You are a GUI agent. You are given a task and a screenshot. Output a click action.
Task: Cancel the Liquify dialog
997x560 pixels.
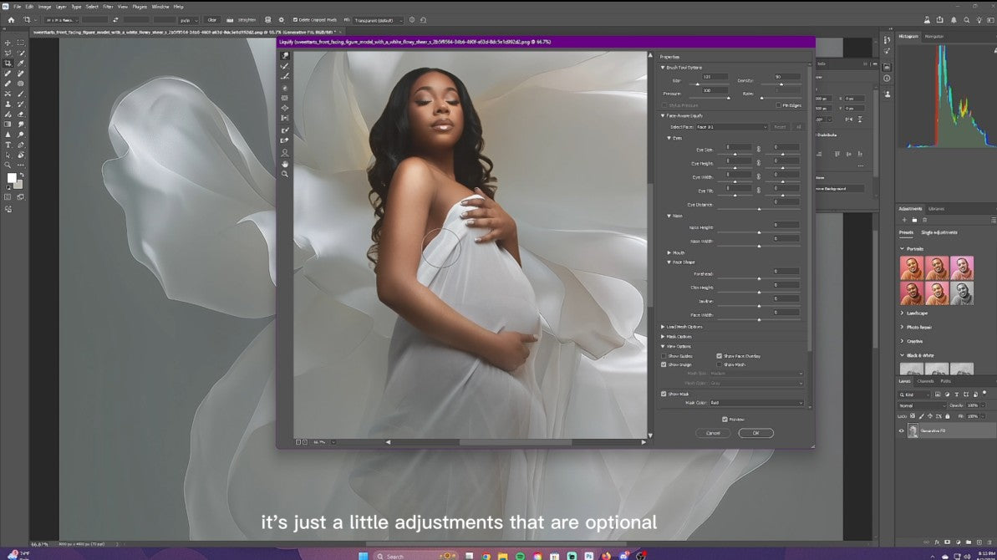coord(713,433)
